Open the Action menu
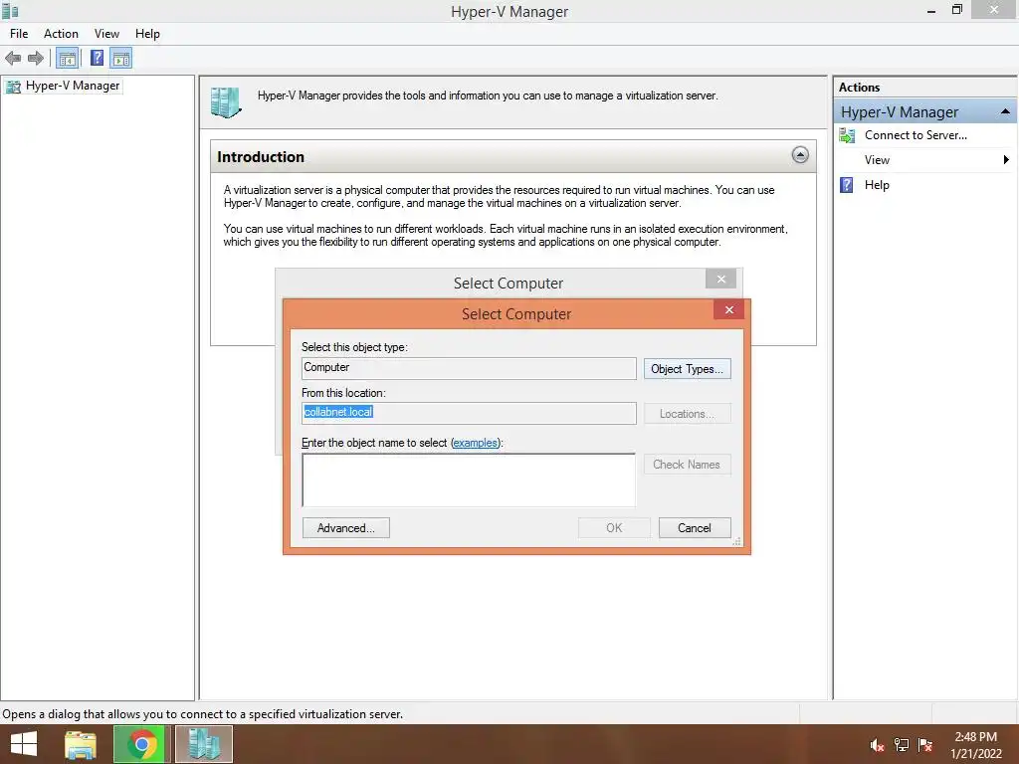Image resolution: width=1019 pixels, height=764 pixels. tap(61, 34)
